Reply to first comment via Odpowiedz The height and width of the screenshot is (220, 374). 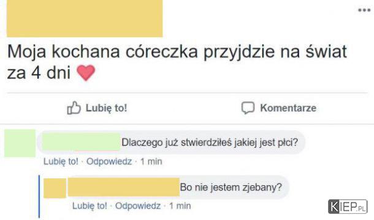(109, 161)
